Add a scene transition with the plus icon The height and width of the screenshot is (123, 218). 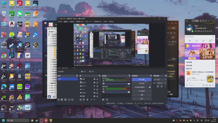click(158, 86)
